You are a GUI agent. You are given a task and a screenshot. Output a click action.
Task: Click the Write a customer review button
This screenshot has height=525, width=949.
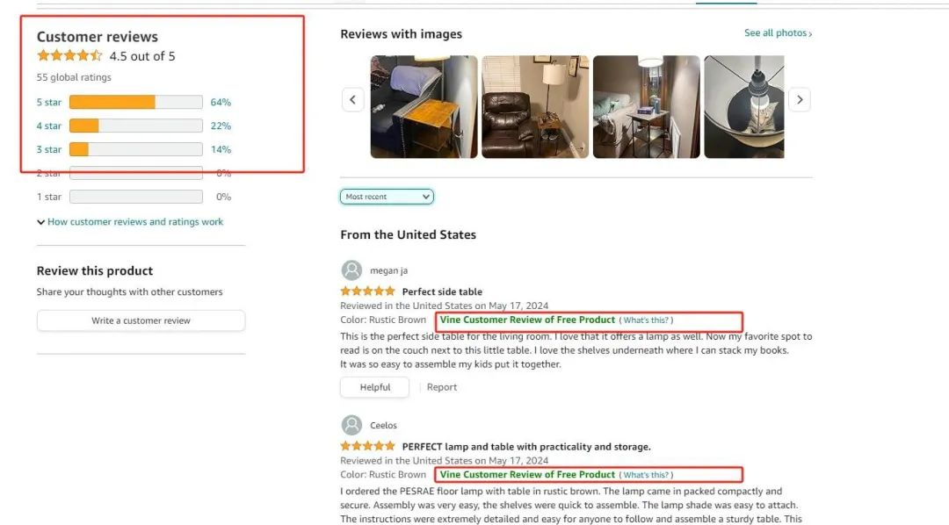pos(141,320)
